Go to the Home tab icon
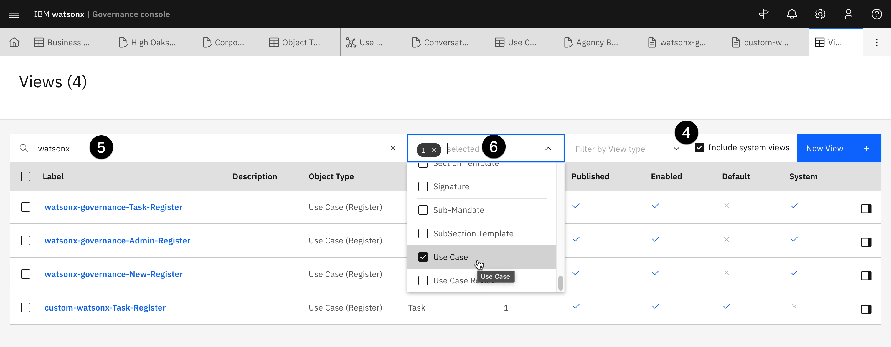This screenshot has height=347, width=891. pyautogui.click(x=14, y=42)
